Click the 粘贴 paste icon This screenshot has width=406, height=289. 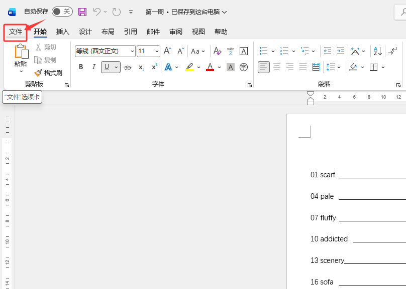pos(21,51)
